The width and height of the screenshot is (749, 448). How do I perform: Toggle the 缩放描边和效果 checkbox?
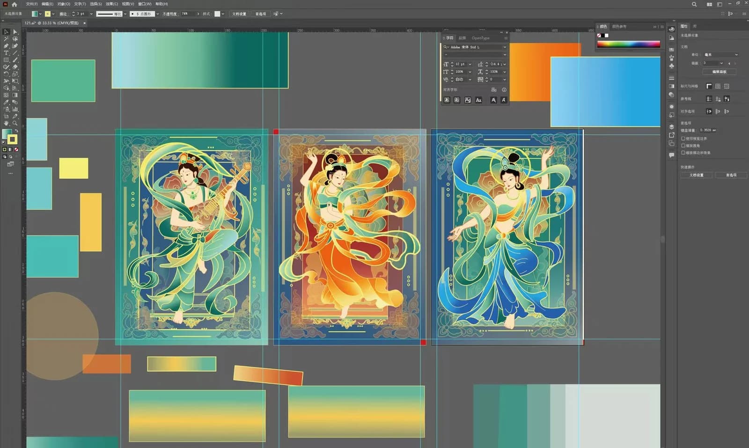coord(683,153)
